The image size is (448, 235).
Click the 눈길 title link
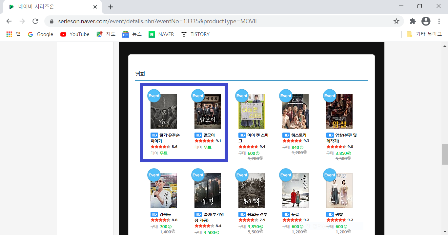tap(295, 214)
